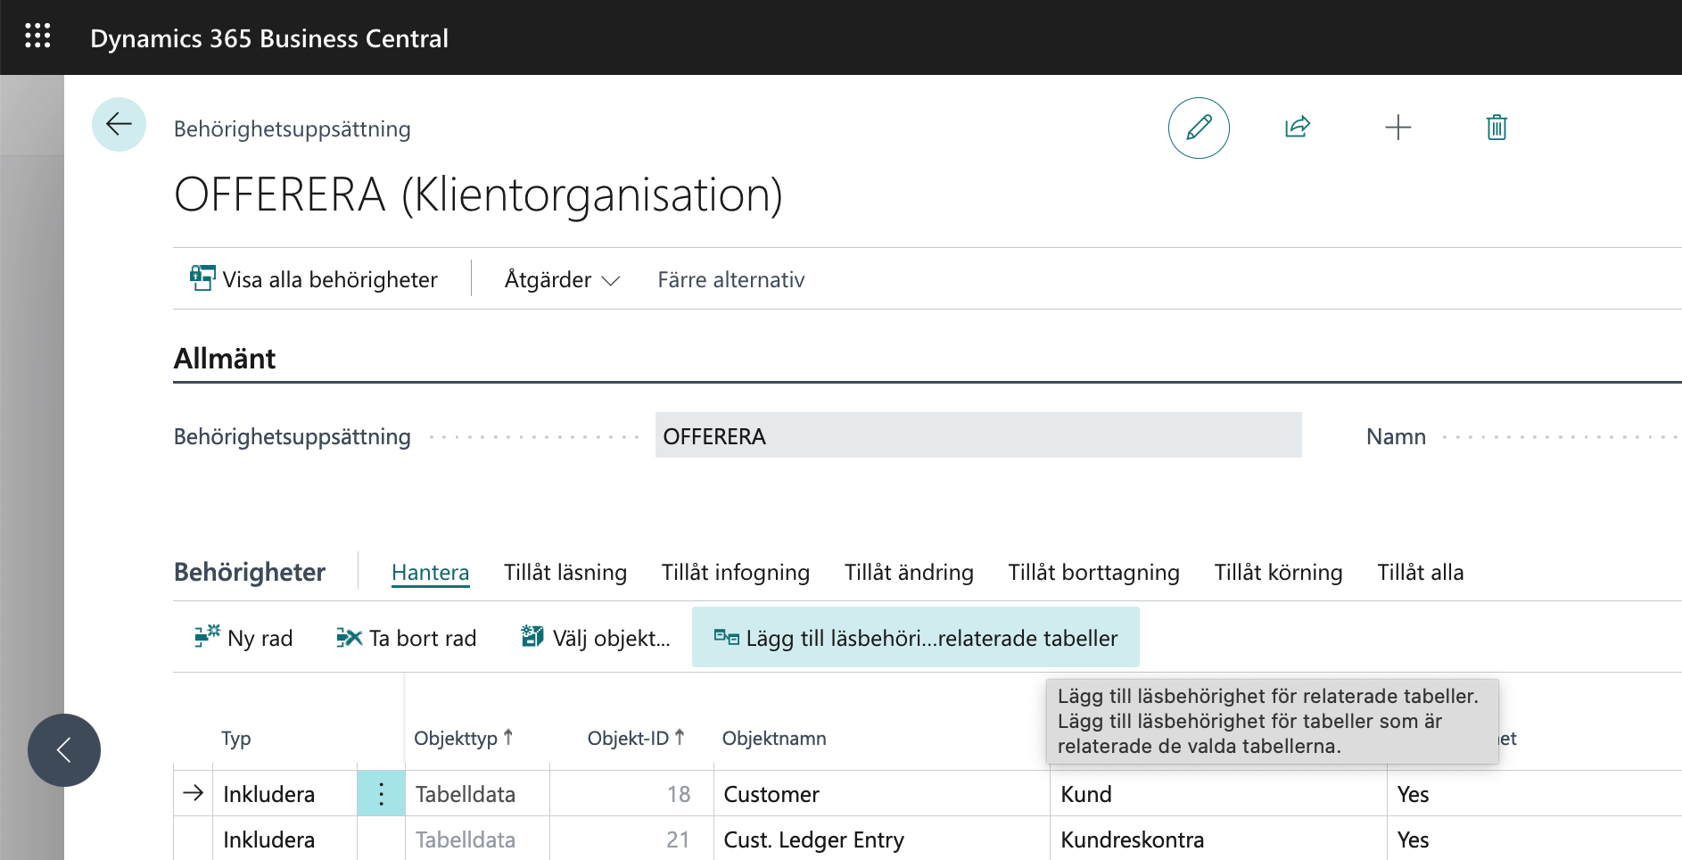Viewport: 1682px width, 860px height.
Task: Click Yes value in Customer row
Action: pos(1413,794)
